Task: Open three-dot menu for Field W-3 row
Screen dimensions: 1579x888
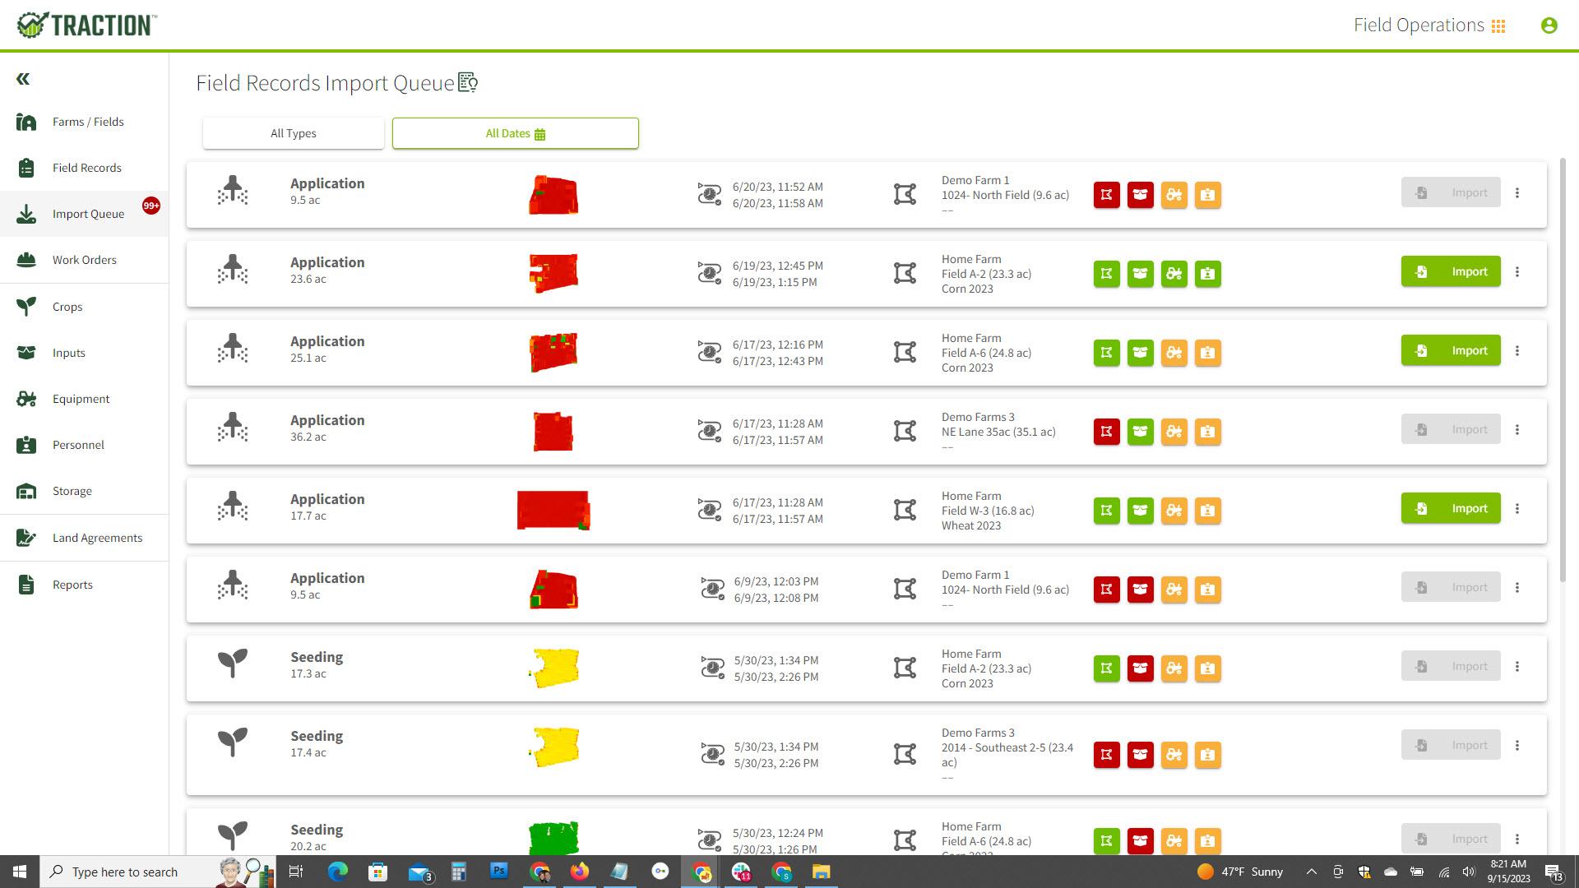Action: click(x=1517, y=509)
